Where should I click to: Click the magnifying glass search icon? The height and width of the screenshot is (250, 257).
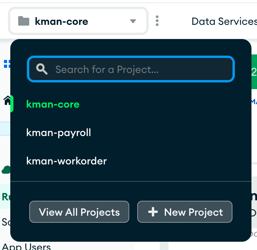tap(42, 69)
